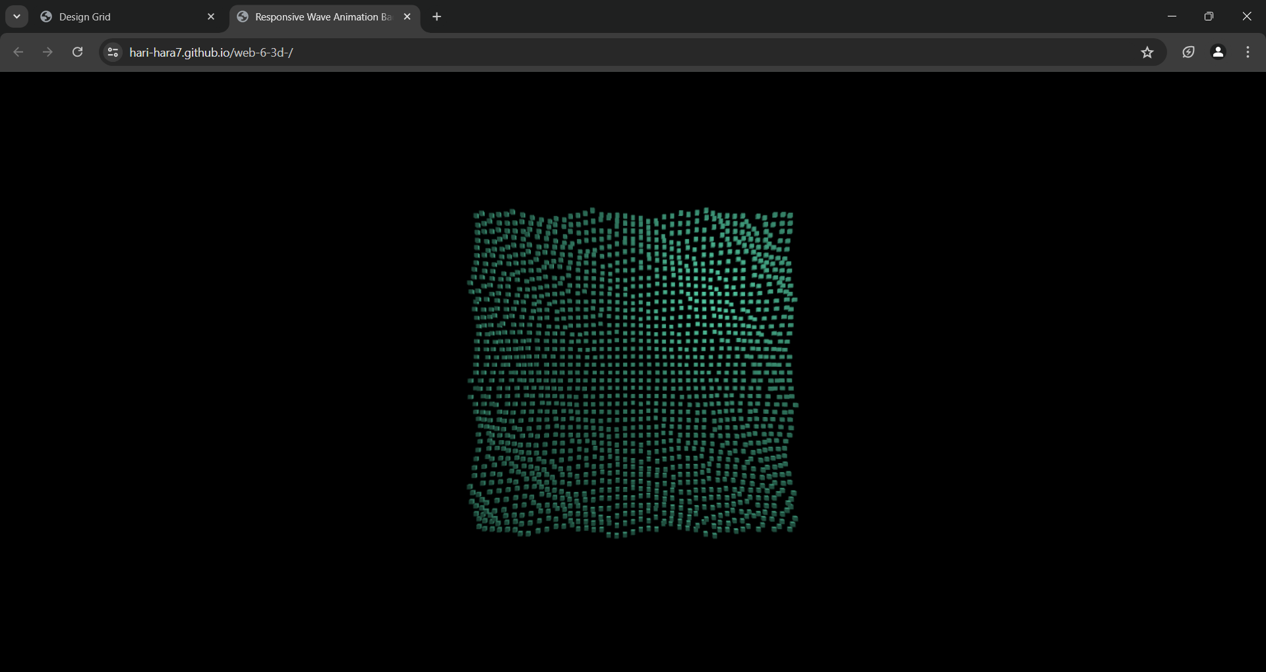Open the Chrome three-dot menu
This screenshot has height=672, width=1266.
pyautogui.click(x=1248, y=52)
